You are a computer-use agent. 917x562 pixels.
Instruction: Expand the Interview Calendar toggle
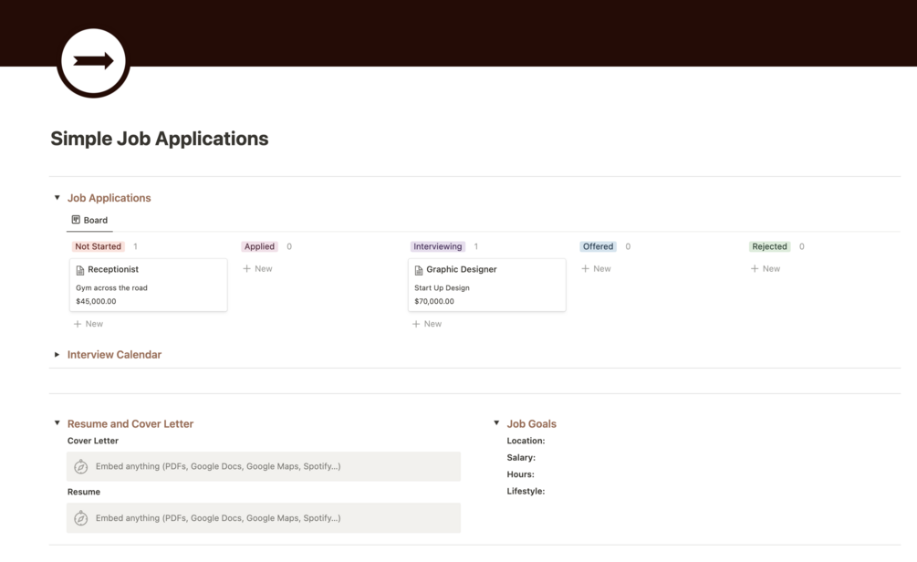pos(57,355)
